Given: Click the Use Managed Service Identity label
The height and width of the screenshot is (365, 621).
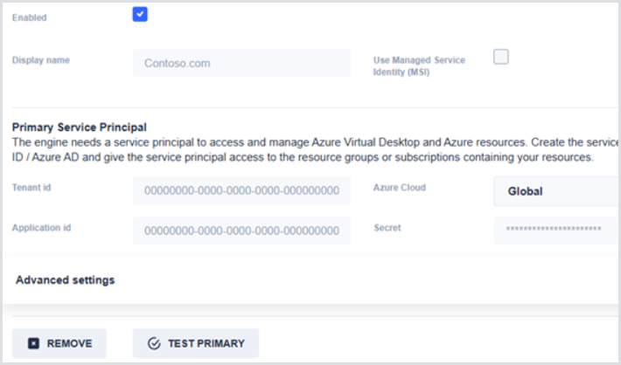Looking at the screenshot, I should (x=419, y=65).
